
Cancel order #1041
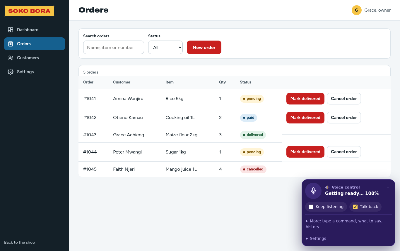[344, 99]
